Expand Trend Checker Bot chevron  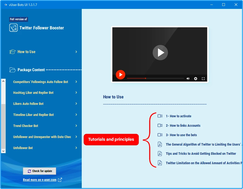pos(76,126)
